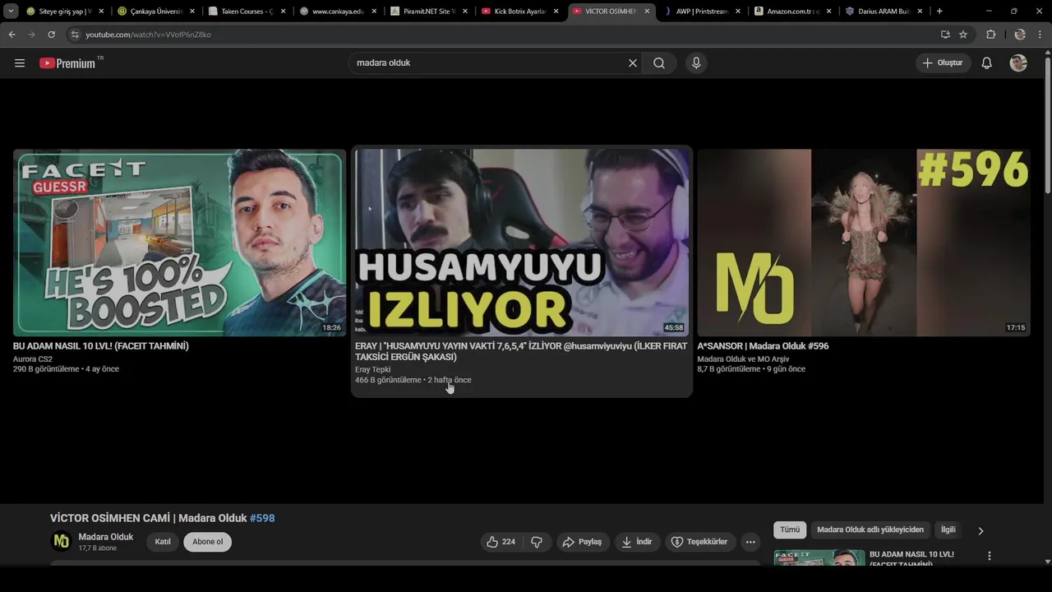The image size is (1052, 592).
Task: Click the Katıl join button
Action: pyautogui.click(x=163, y=542)
